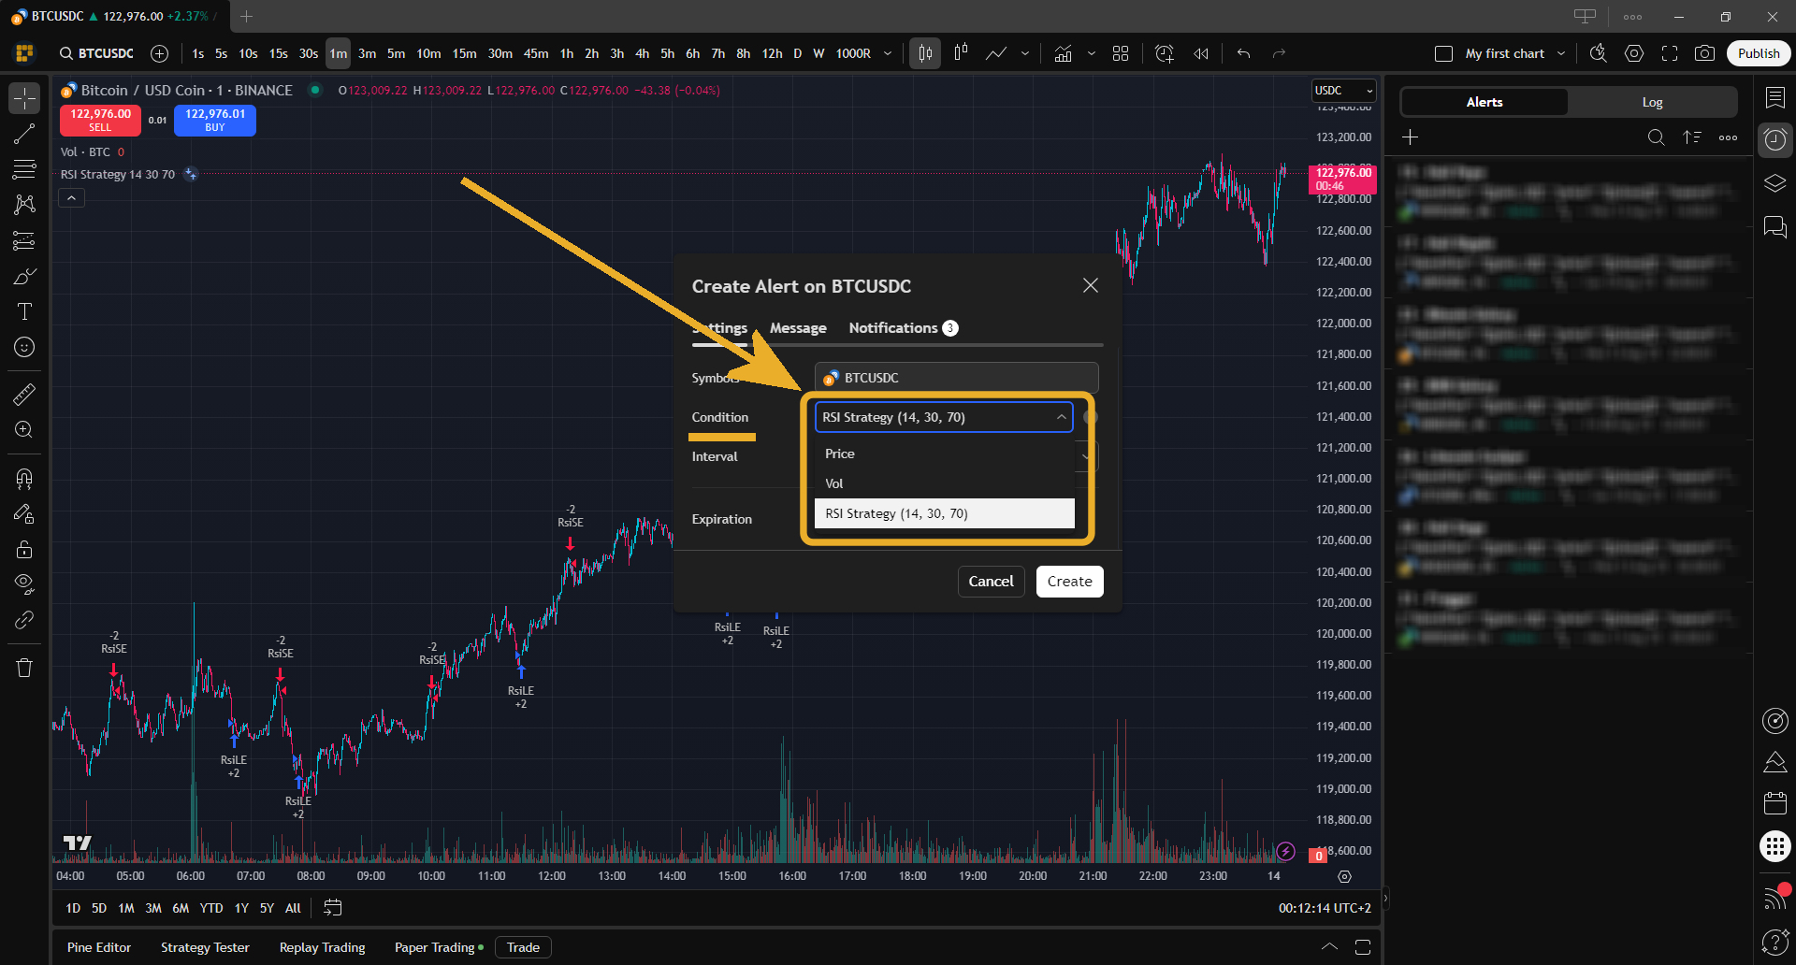Set the date range to 1D
Screen dimensions: 1796x965
[73, 908]
